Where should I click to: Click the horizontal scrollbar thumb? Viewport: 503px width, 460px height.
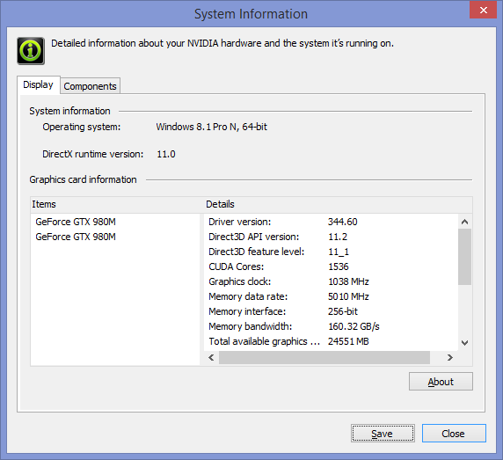pos(324,357)
